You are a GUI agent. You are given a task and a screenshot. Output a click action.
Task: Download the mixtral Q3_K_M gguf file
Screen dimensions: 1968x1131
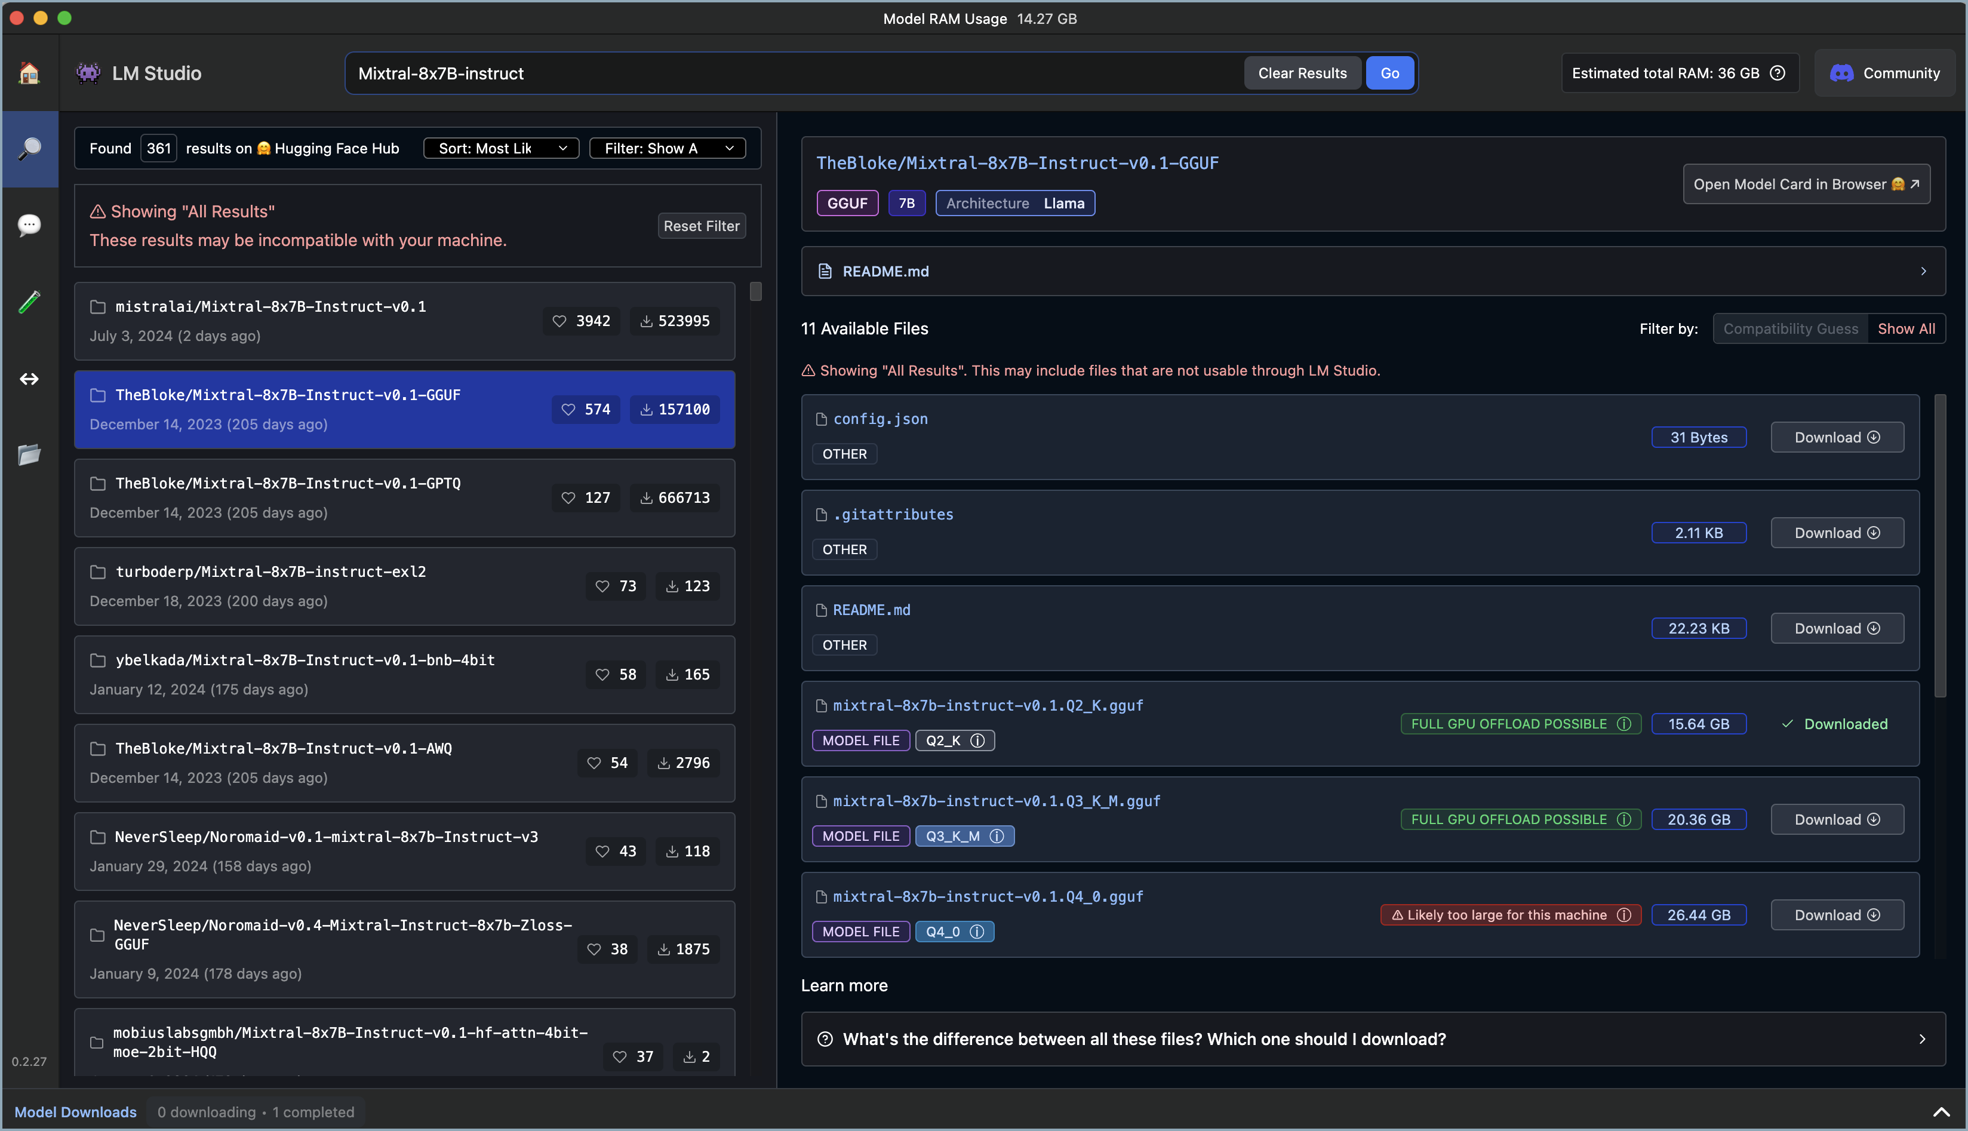1836,819
